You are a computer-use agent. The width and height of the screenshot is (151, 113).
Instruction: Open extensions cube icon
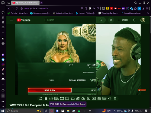(135, 8)
